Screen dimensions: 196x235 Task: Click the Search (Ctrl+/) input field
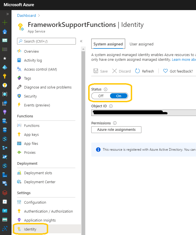pos(46,41)
